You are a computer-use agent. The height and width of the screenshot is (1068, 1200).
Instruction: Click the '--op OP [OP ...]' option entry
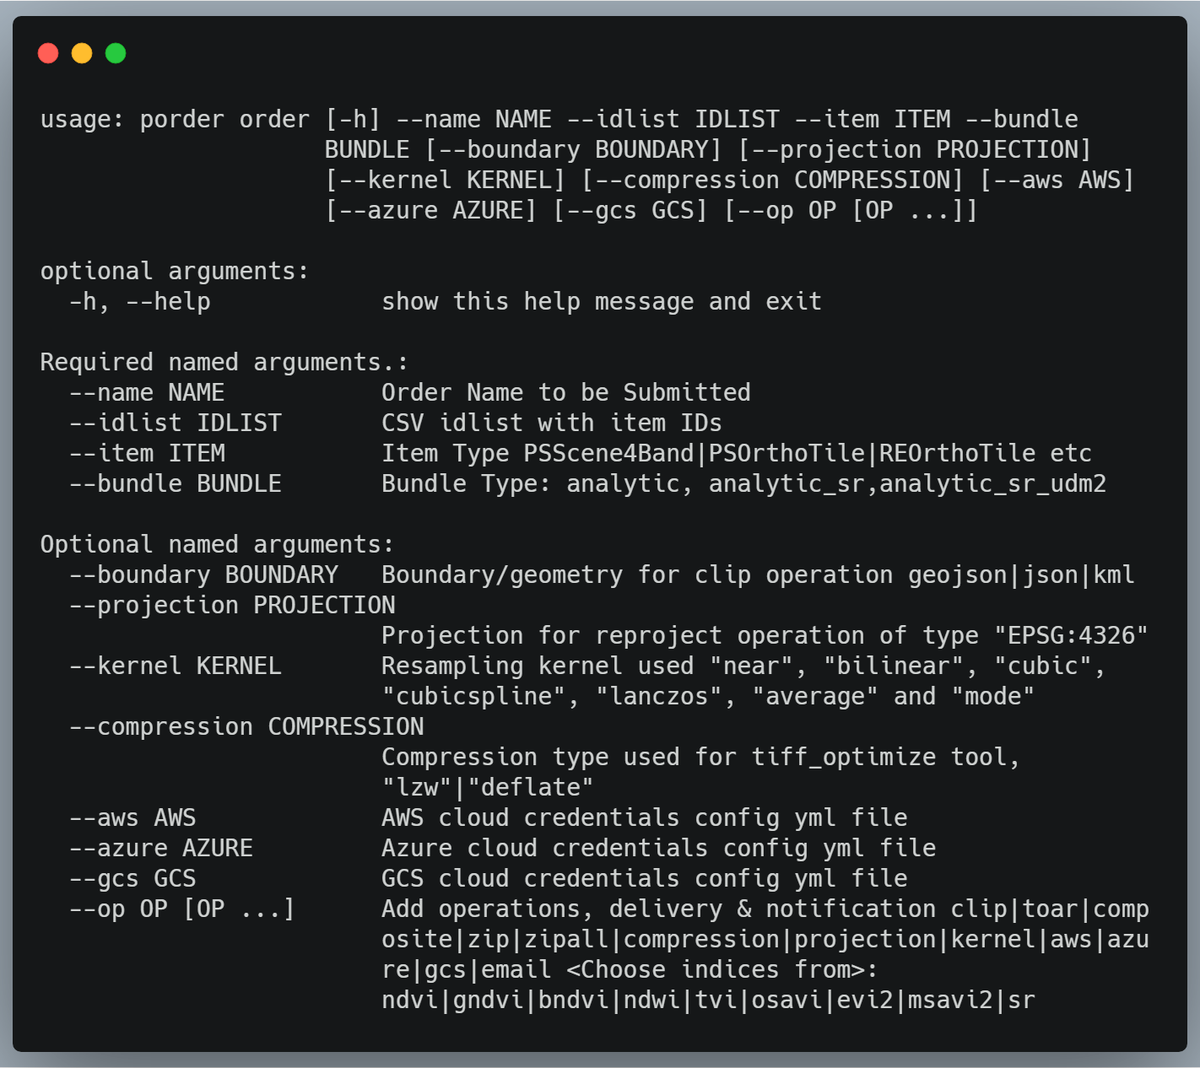(x=182, y=909)
